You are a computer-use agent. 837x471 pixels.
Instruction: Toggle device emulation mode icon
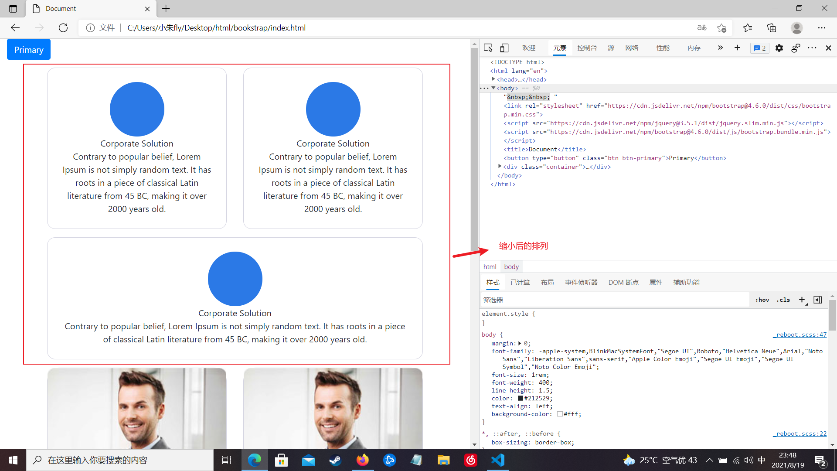tap(504, 48)
